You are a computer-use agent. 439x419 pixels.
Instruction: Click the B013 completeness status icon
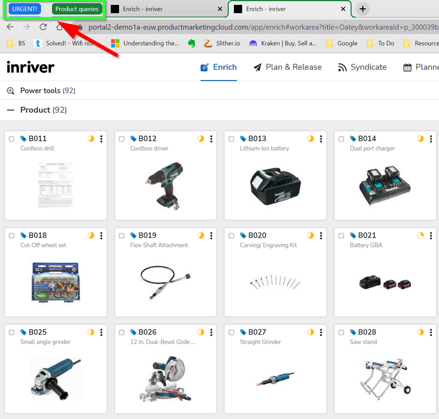(x=311, y=139)
